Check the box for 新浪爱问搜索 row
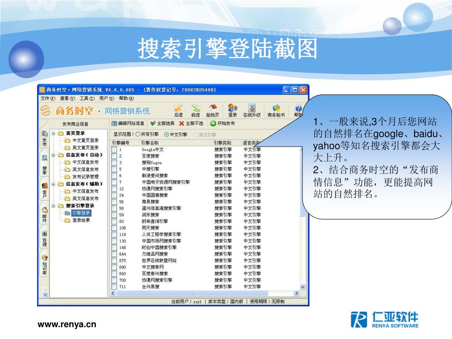The image size is (452, 339). (114, 176)
